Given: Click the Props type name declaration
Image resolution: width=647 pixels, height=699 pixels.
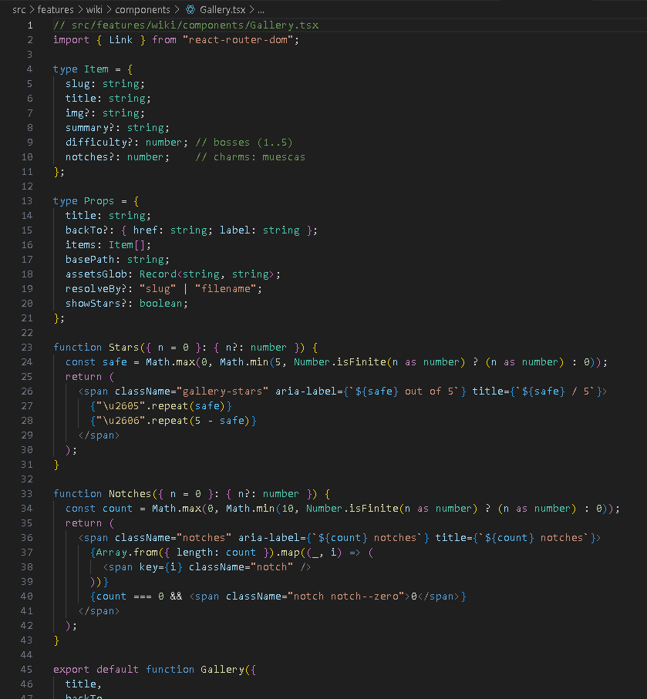Looking at the screenshot, I should [x=99, y=200].
